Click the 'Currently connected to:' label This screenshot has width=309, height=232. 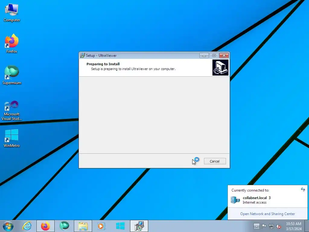pyautogui.click(x=250, y=190)
